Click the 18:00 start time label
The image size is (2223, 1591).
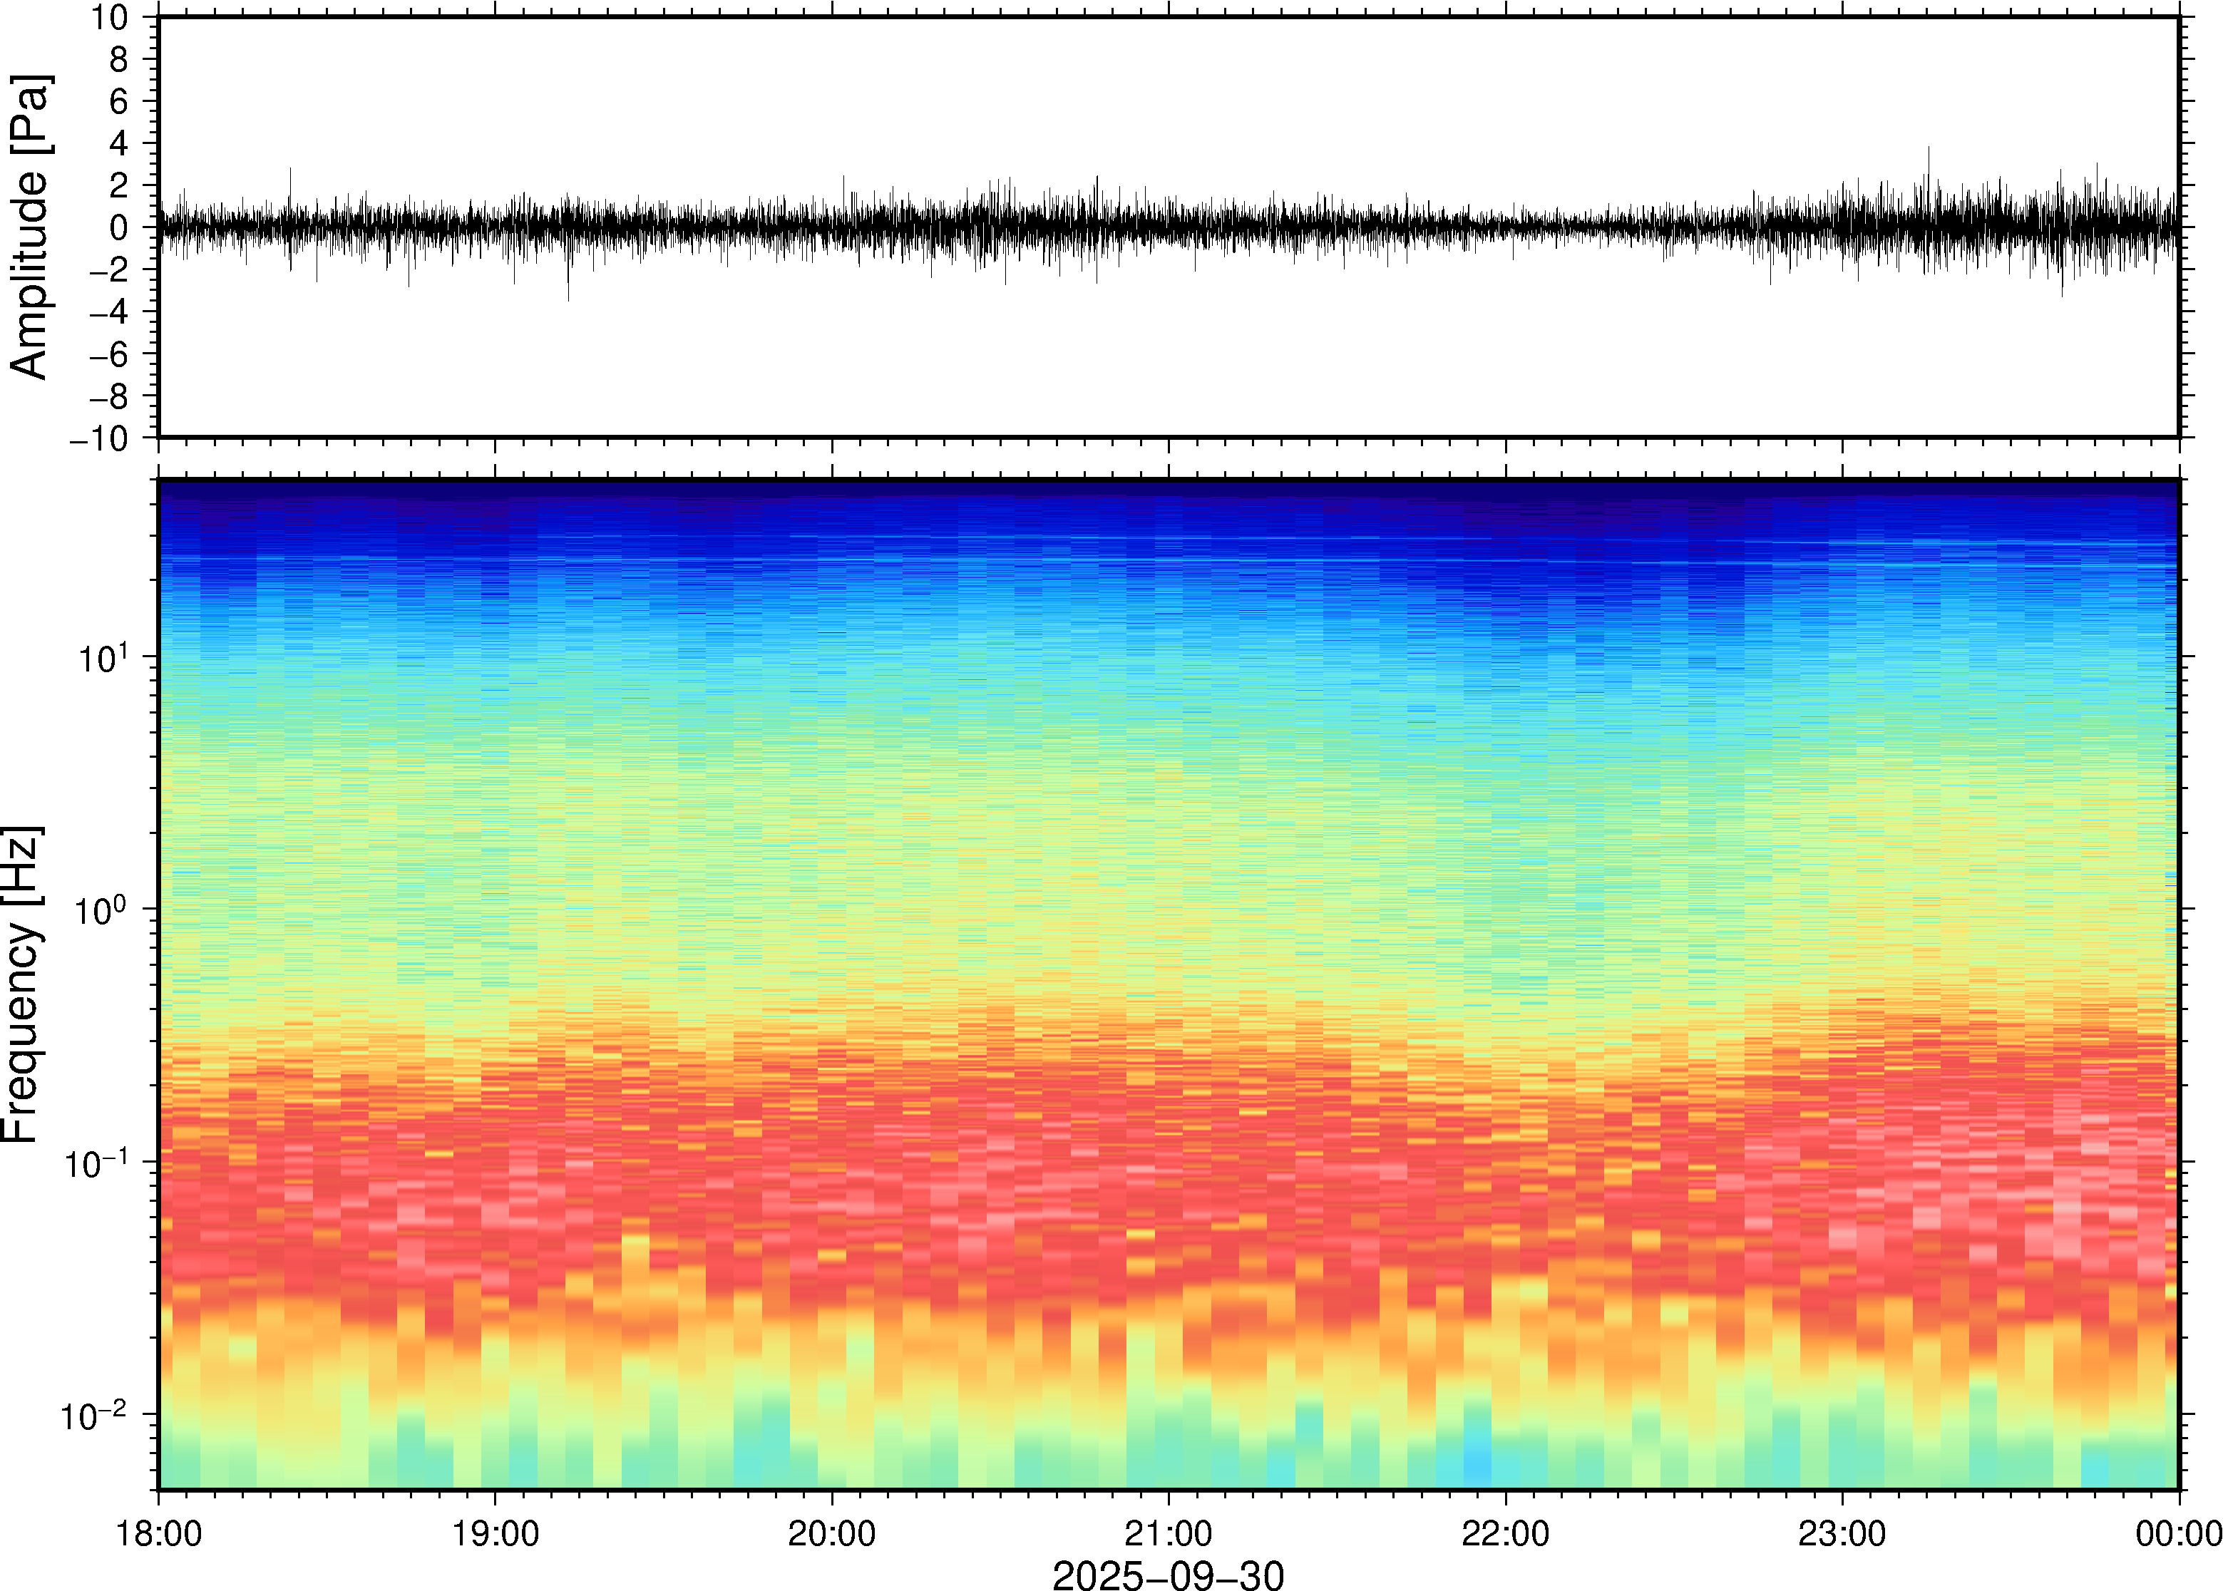159,1533
